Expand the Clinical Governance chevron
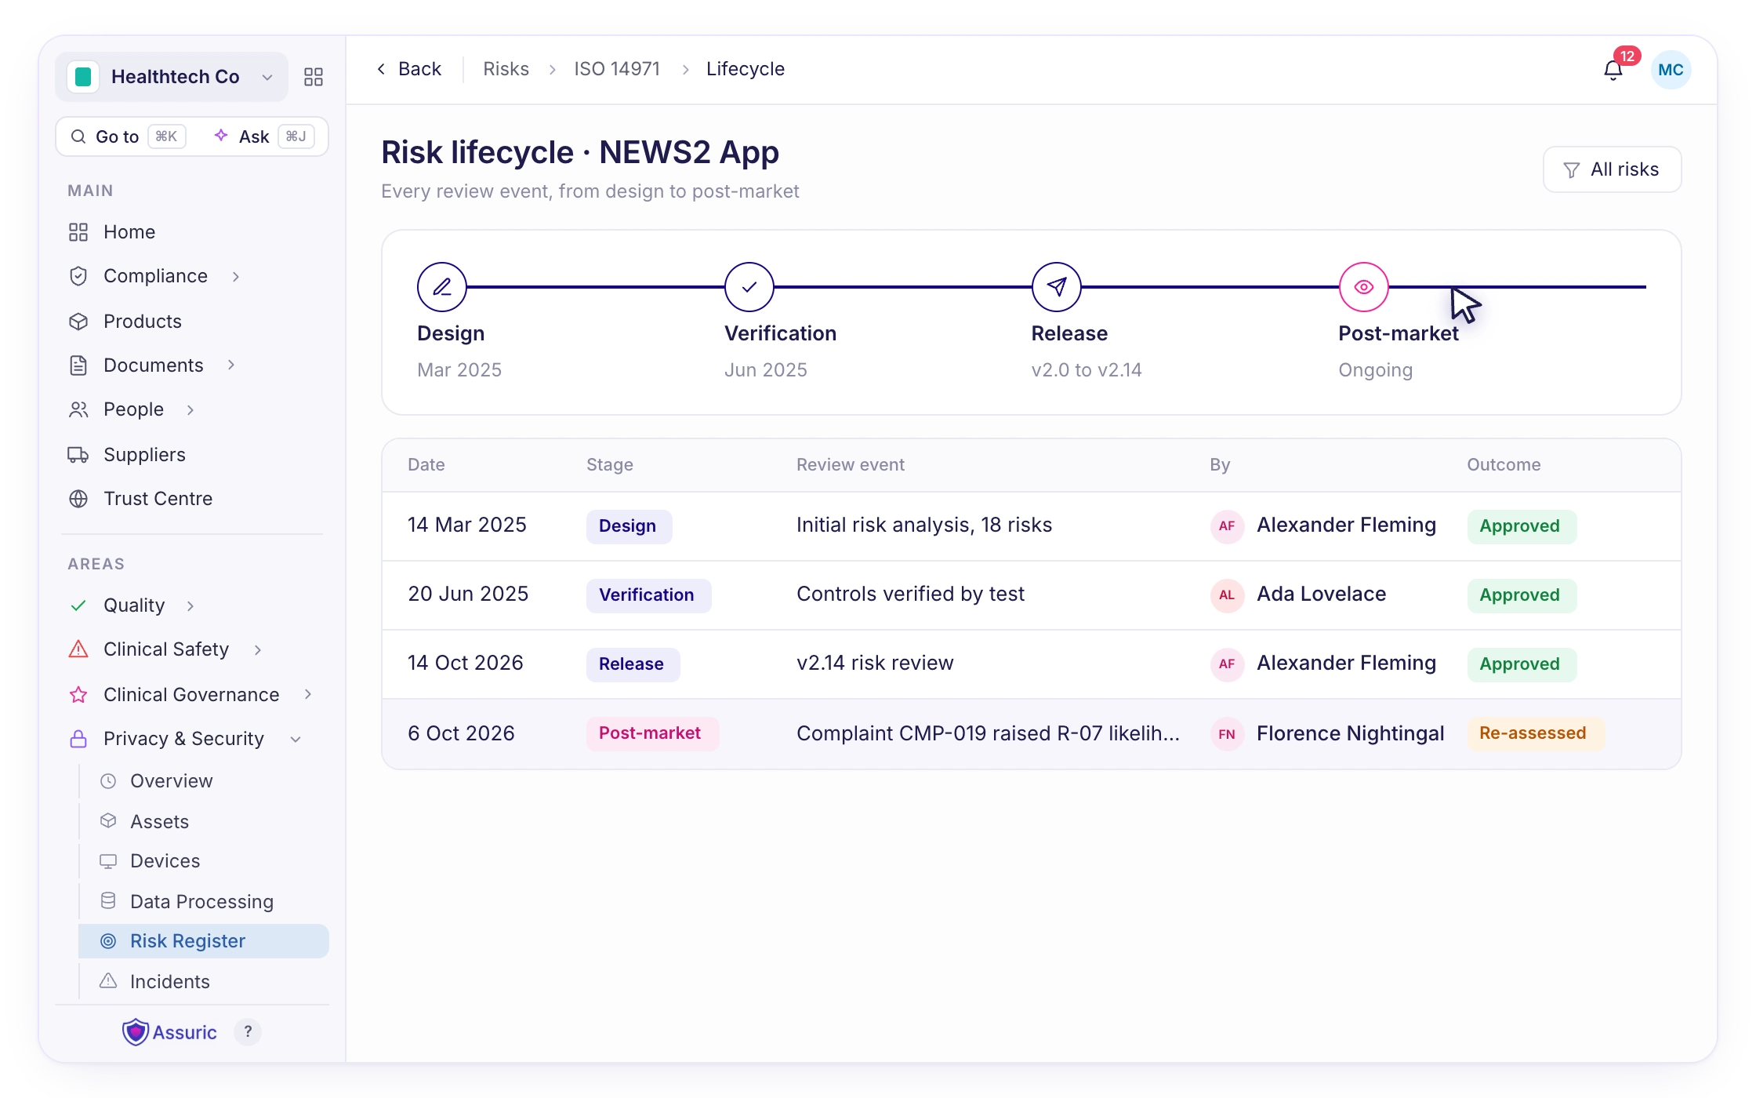1756x1098 pixels. (x=308, y=695)
